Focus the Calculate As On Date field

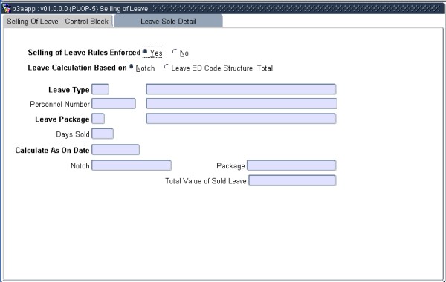click(116, 150)
